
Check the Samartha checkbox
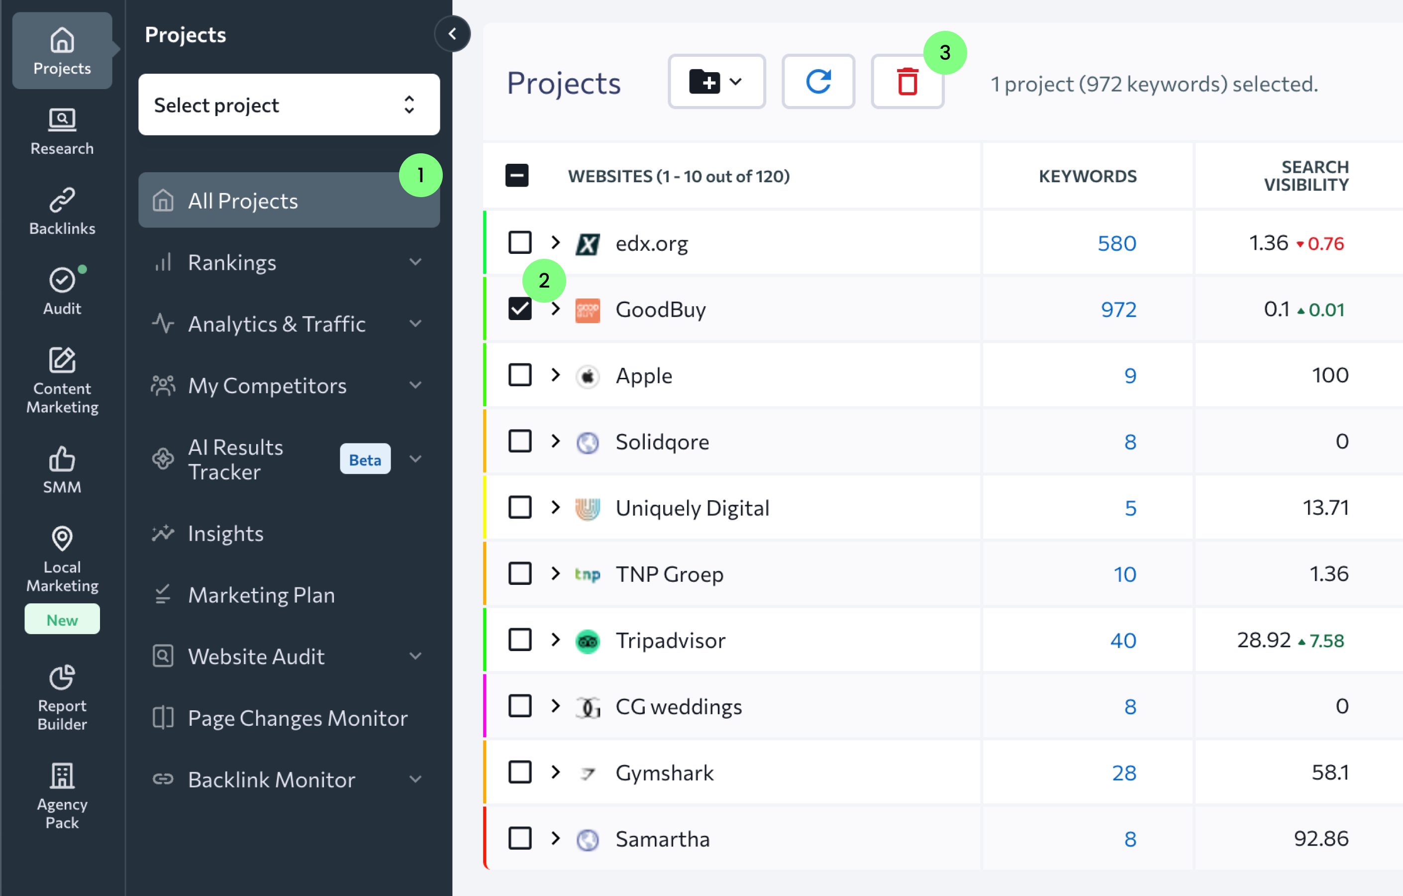tap(520, 838)
